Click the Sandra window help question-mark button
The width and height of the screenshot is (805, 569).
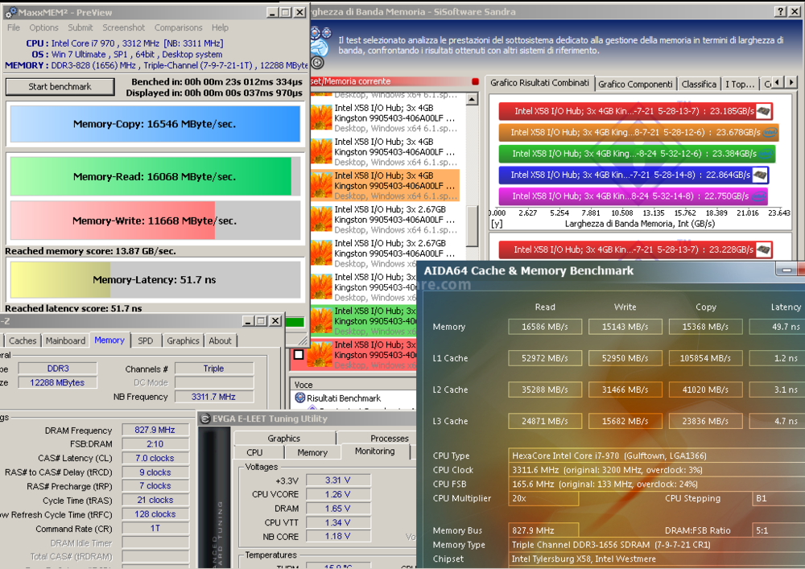tap(780, 12)
